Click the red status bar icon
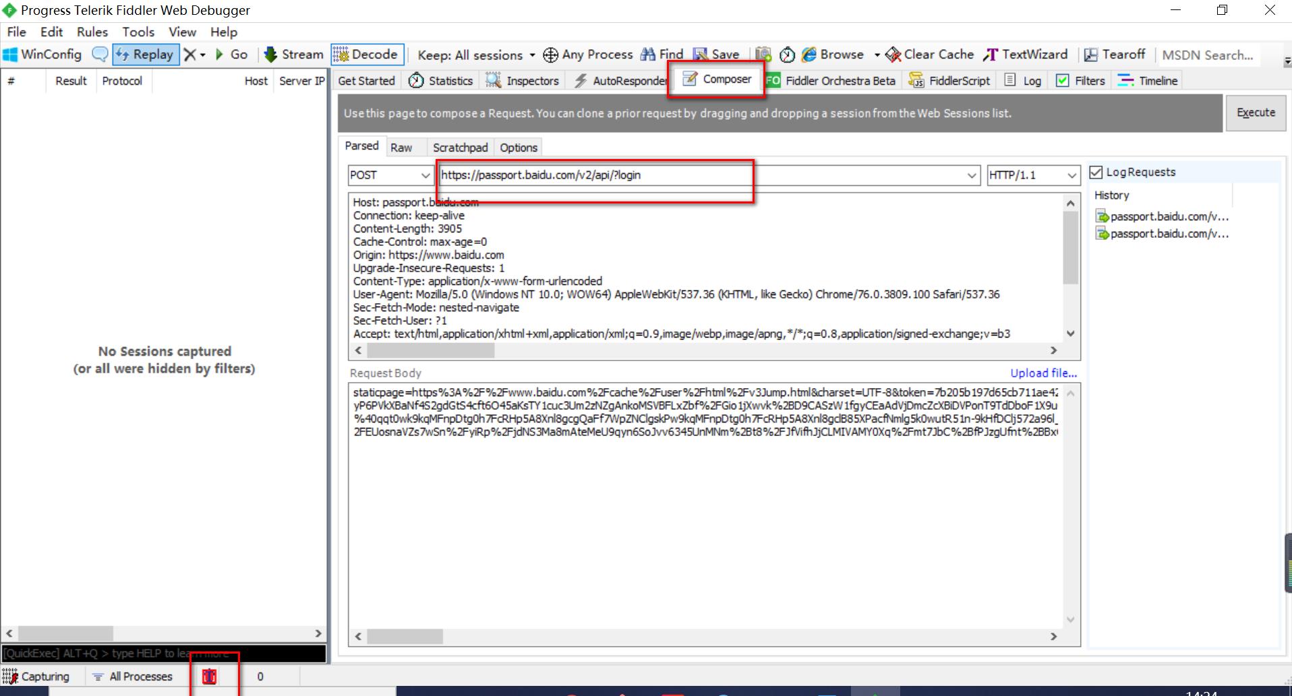 [x=210, y=676]
